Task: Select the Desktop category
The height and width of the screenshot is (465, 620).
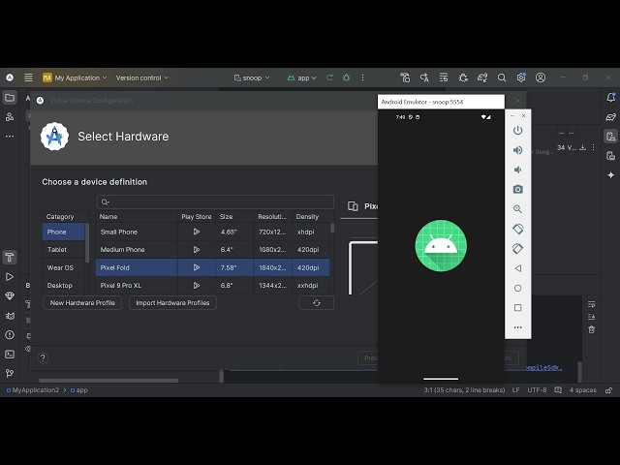Action: tap(64, 285)
